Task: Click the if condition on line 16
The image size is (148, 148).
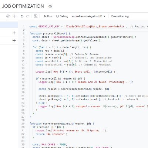Action: click(x=60, y=78)
